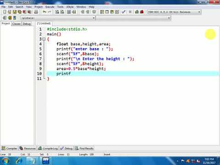Click the Dev-C++ taskbar button

45,161
